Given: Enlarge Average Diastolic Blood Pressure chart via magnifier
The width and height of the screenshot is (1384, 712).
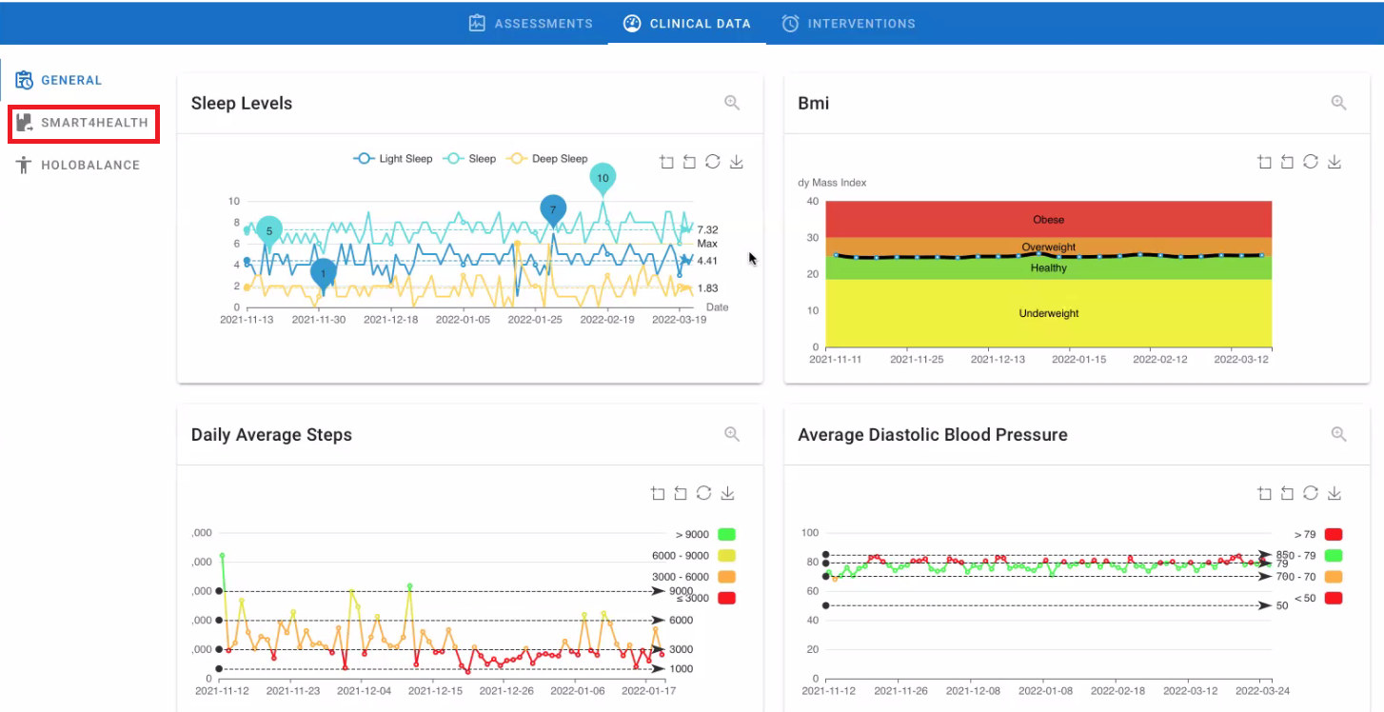Looking at the screenshot, I should [1338, 434].
